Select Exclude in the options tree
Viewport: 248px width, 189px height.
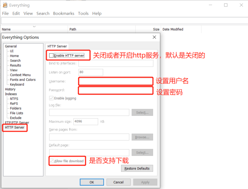click(16, 118)
